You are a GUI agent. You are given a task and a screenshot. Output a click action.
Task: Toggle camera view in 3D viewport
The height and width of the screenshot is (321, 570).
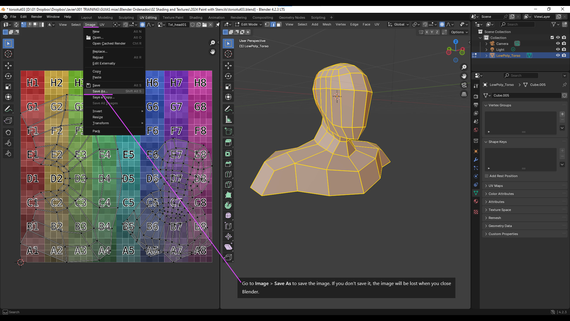click(x=464, y=85)
